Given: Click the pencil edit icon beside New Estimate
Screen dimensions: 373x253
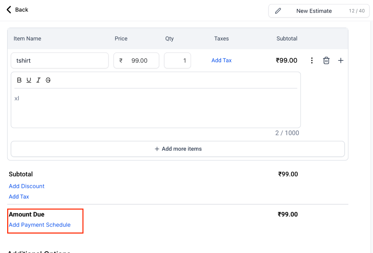Looking at the screenshot, I should 278,11.
